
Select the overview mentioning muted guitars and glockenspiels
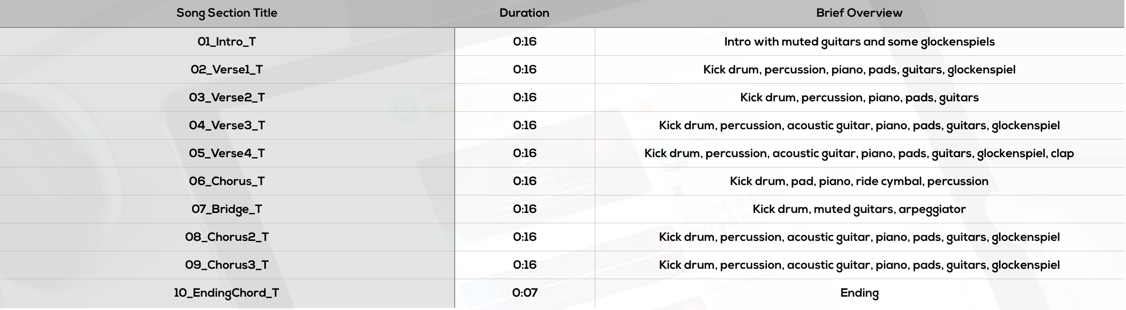tap(859, 42)
